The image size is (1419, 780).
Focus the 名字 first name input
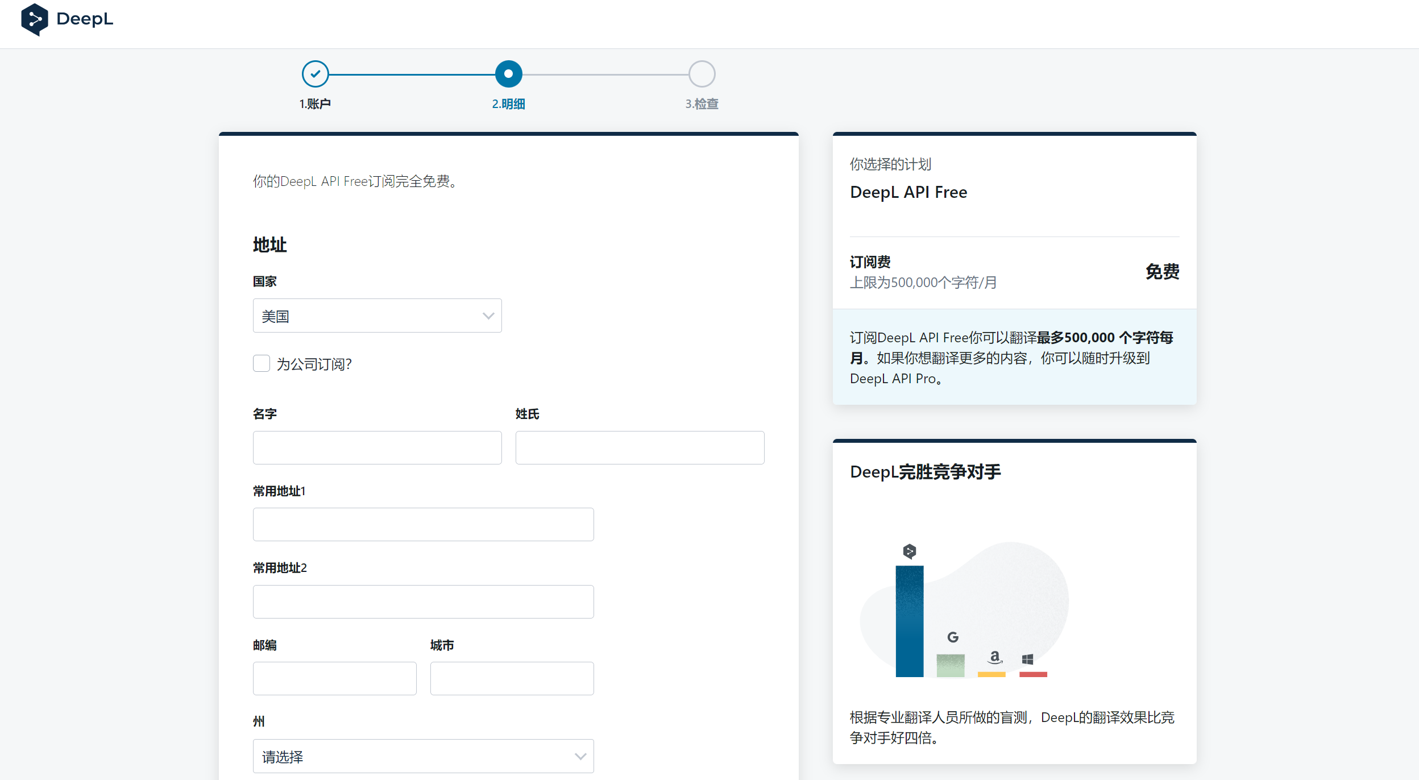pyautogui.click(x=377, y=447)
